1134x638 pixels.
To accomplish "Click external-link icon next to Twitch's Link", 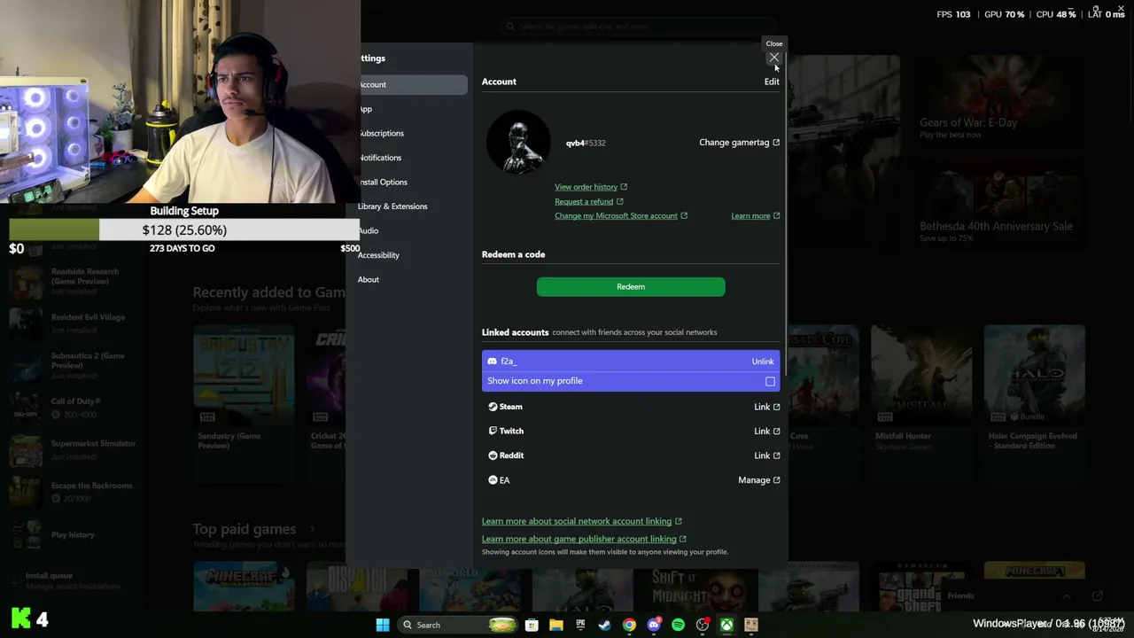I will 776,432.
